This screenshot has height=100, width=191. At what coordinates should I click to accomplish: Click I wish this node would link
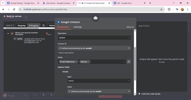[150, 94]
